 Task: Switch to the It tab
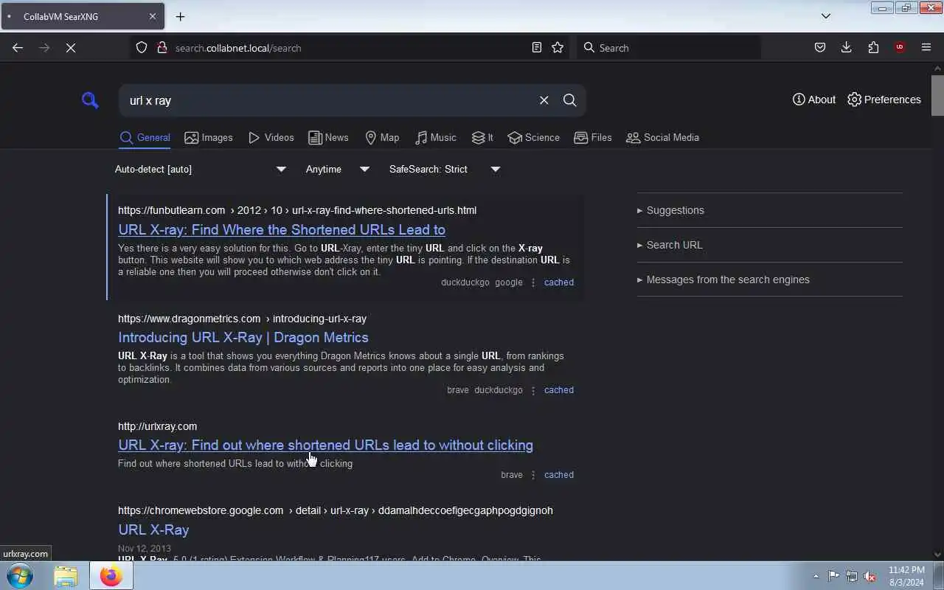point(482,138)
